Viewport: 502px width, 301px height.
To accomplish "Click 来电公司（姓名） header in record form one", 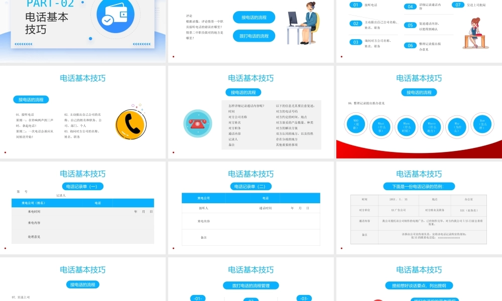I will coord(33,203).
